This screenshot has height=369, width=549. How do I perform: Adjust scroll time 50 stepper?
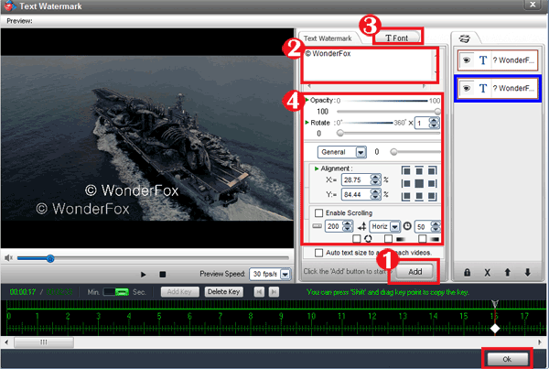coord(436,227)
